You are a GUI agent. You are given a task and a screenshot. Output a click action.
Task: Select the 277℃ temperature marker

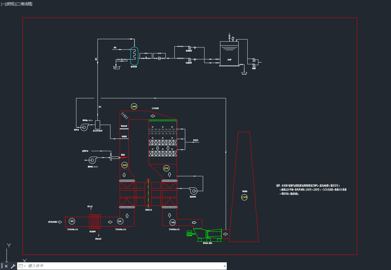(166, 169)
